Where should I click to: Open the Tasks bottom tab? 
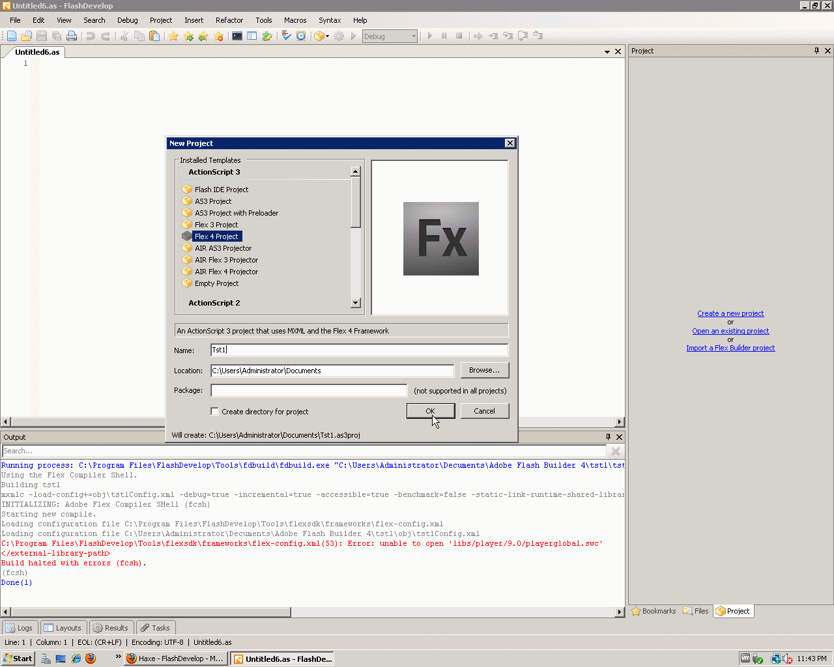pos(155,628)
